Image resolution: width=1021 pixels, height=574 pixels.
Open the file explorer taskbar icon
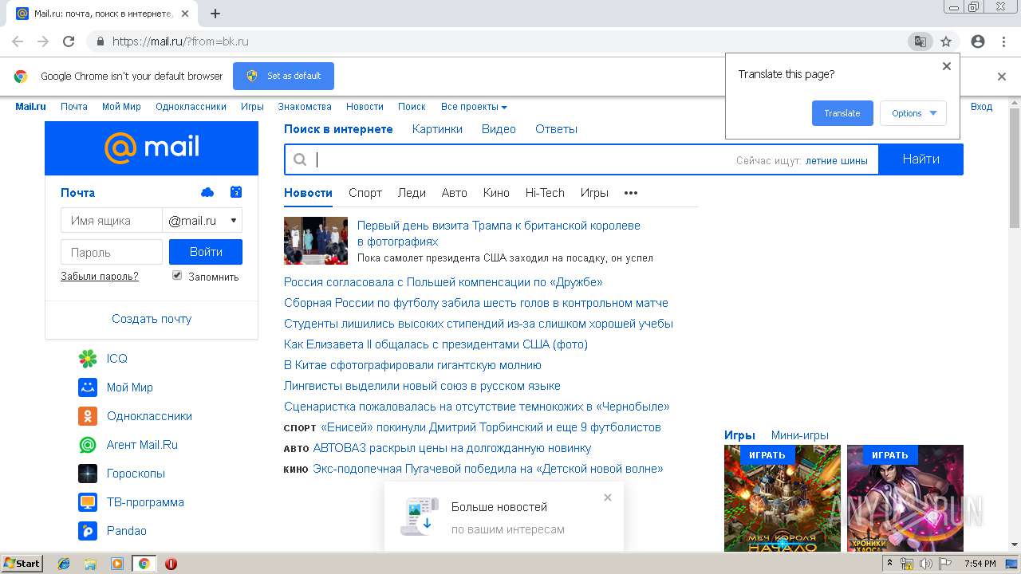[x=90, y=564]
